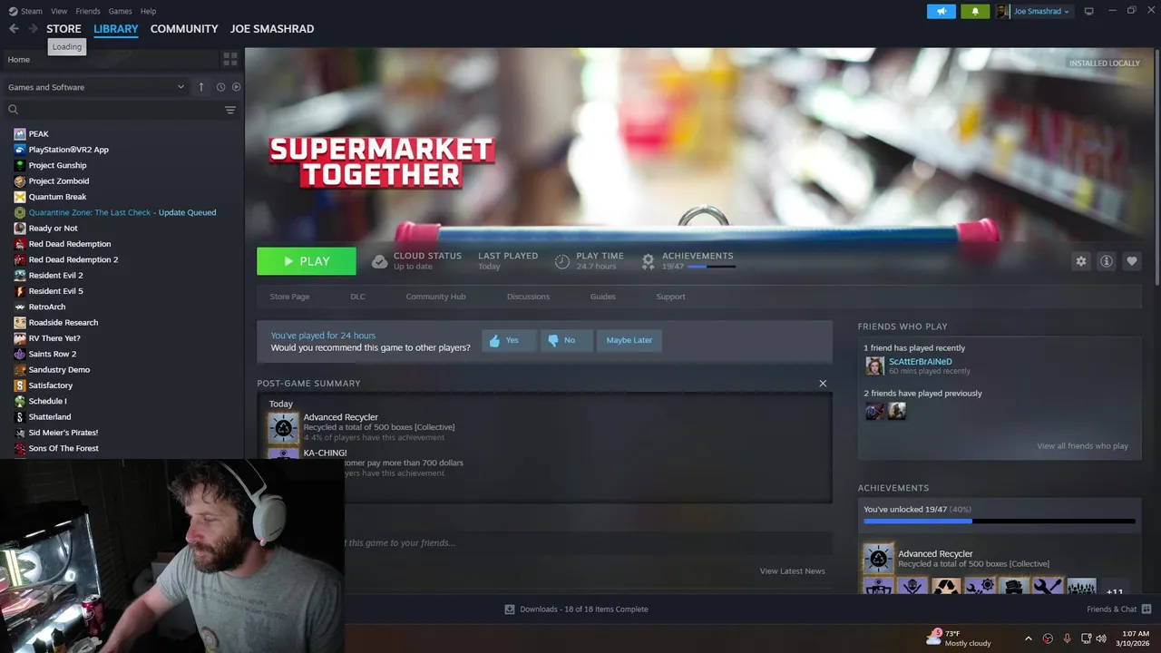Click the PEAK game icon

(x=20, y=133)
